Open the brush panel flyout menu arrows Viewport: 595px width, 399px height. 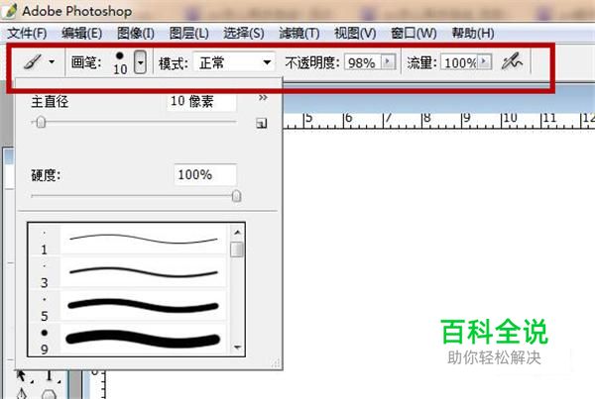(263, 98)
